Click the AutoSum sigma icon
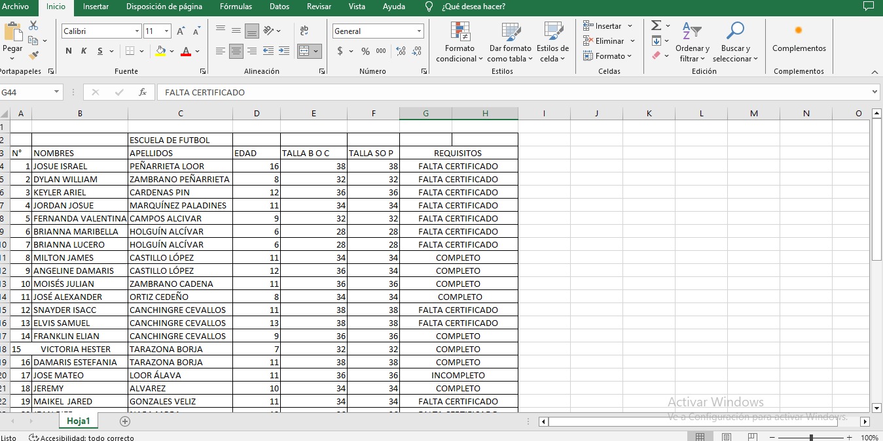 point(656,25)
